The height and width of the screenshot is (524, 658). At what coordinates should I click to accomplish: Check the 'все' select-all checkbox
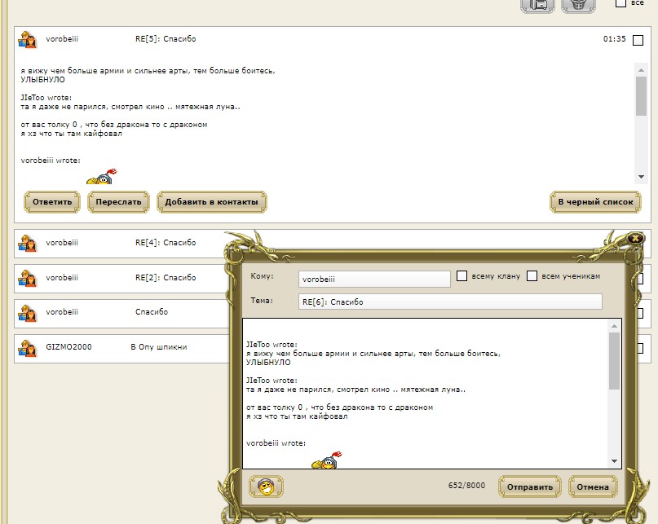[x=620, y=3]
